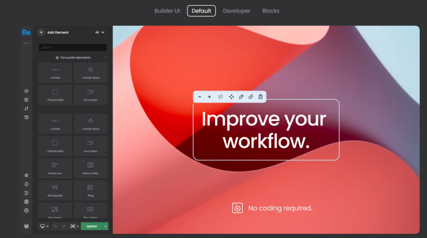Click the single page import sidebar icon

(x=26, y=118)
